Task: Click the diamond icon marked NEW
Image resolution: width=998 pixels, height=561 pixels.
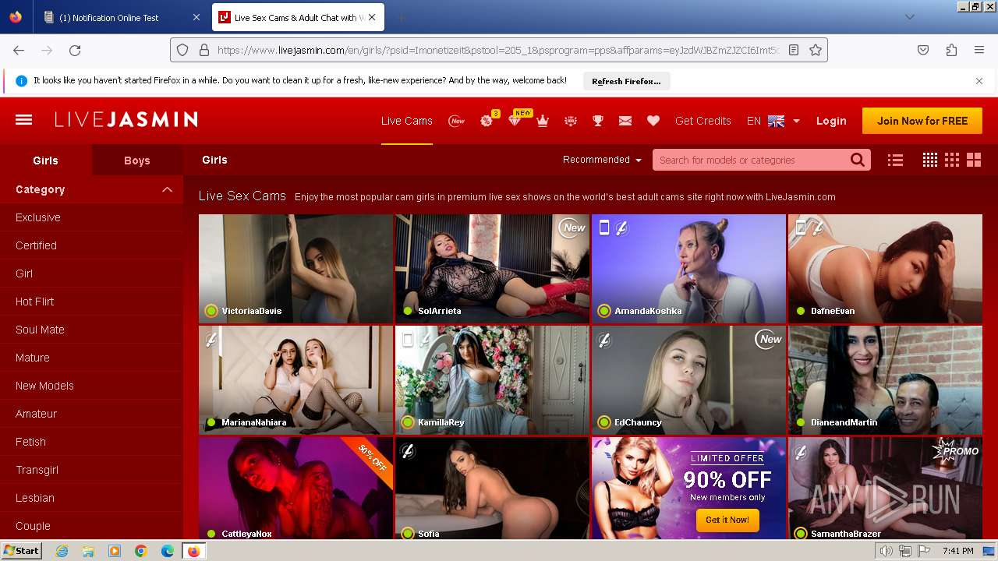Action: [x=515, y=121]
